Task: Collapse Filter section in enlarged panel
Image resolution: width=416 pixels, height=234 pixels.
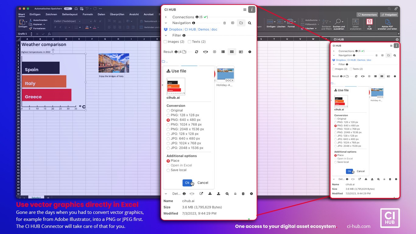Action: (x=166, y=35)
